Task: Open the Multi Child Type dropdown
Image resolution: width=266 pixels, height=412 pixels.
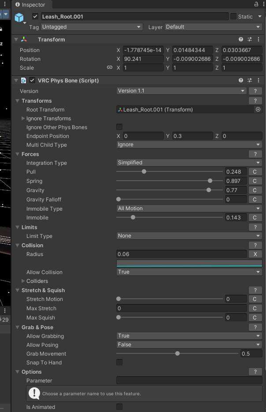Action: [189, 145]
